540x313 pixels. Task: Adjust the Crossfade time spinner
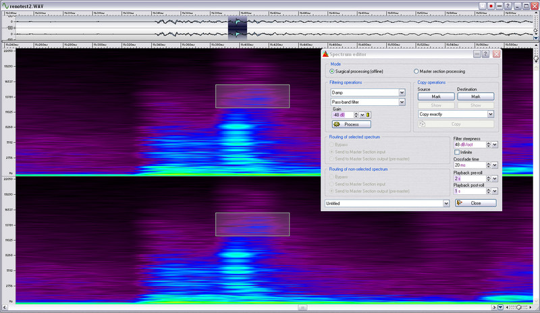click(x=489, y=165)
